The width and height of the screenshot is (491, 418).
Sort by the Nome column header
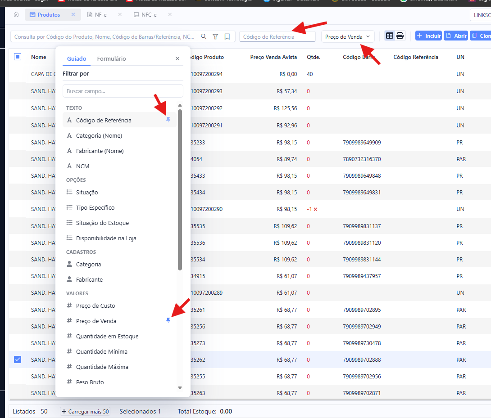(x=39, y=57)
